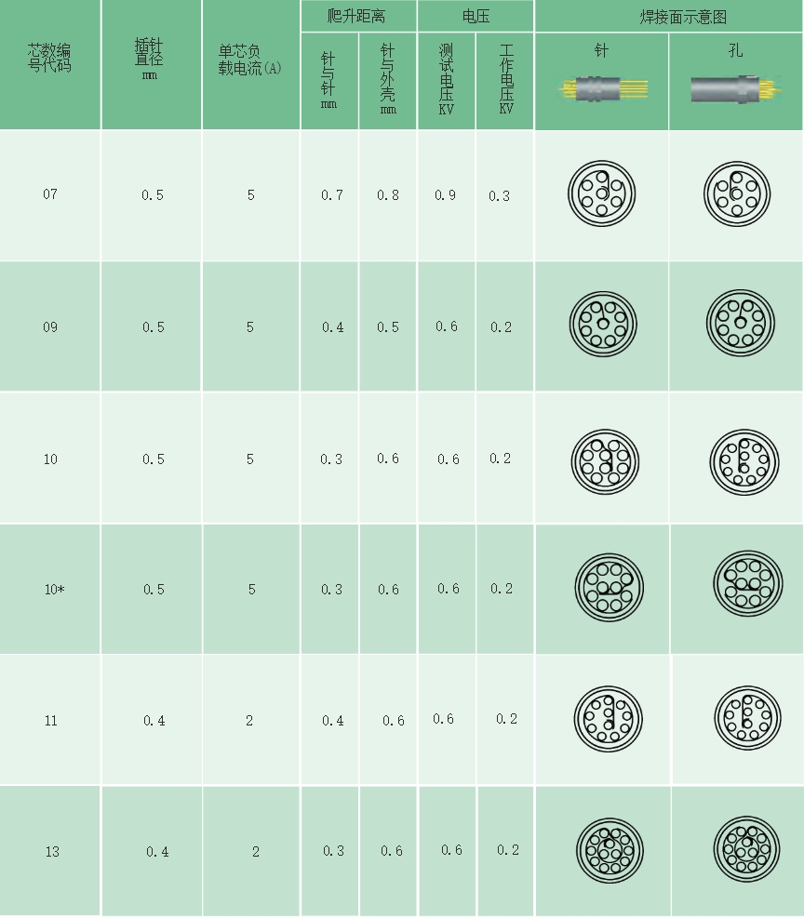The image size is (804, 918).
Task: Click the hole diagram for code 11
Action: pos(746,719)
